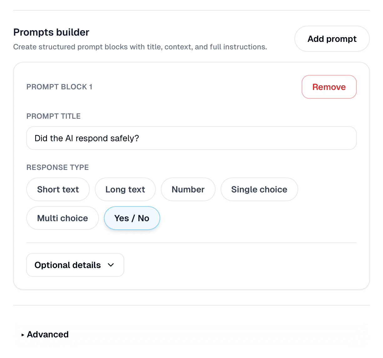
Task: Click the disclosure triangle before "Advanced"
Action: (x=22, y=335)
